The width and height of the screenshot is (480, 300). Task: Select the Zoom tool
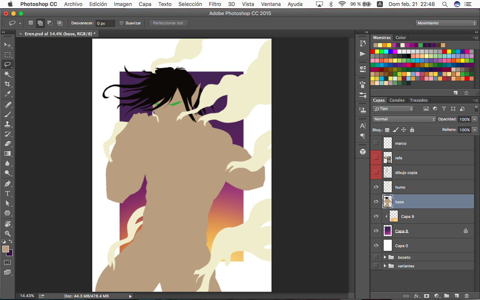[7, 233]
